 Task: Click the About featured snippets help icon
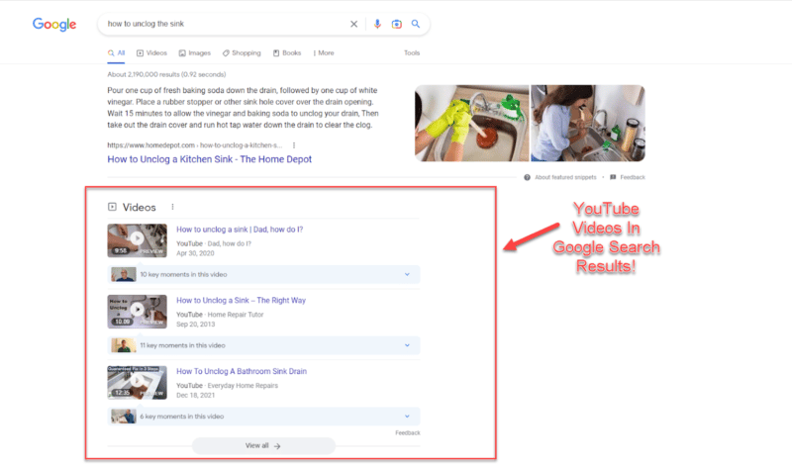pyautogui.click(x=527, y=177)
